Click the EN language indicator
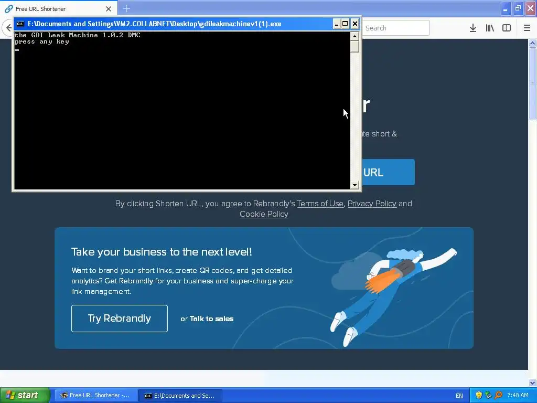The width and height of the screenshot is (537, 403). tap(459, 396)
